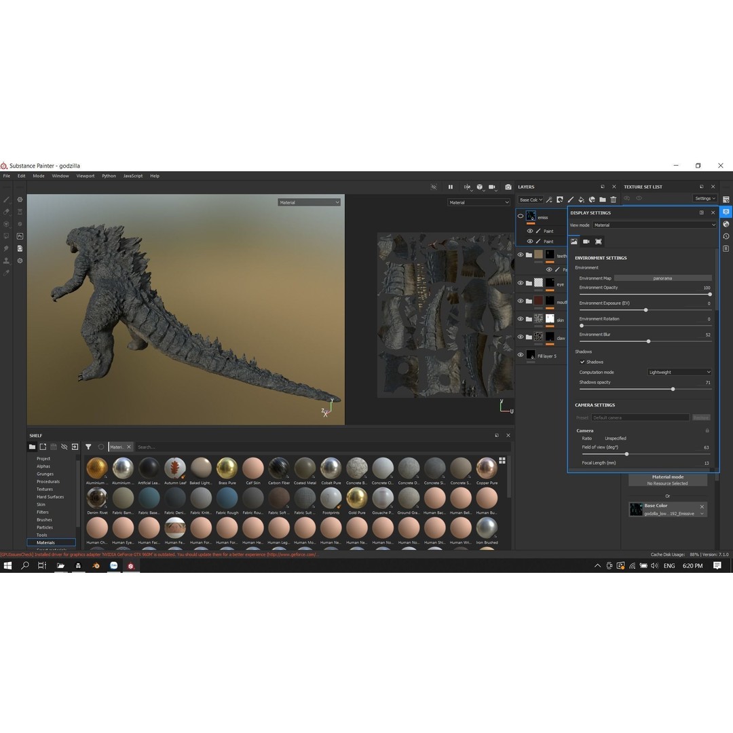Screen dimensions: 733x733
Task: Select the Clone stamp tool
Action: click(x=7, y=261)
